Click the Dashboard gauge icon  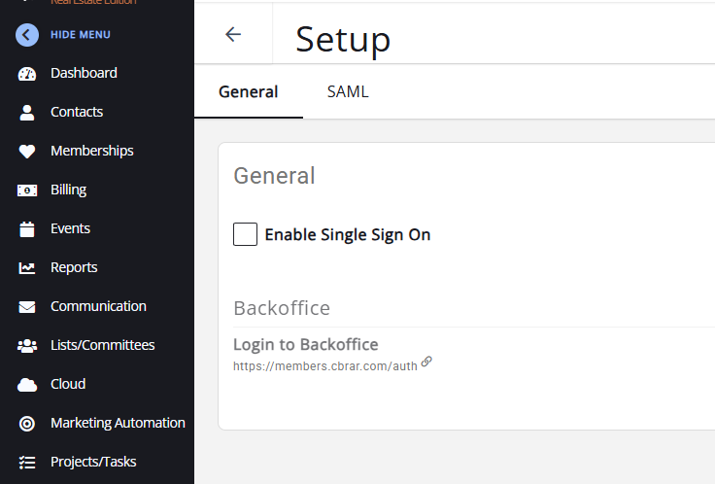click(27, 73)
